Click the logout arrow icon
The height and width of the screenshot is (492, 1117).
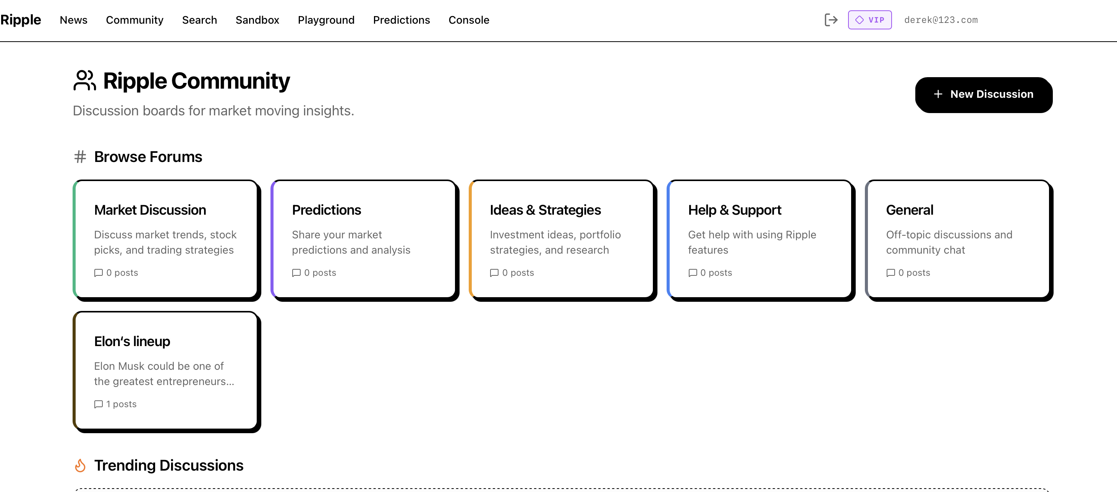(x=831, y=20)
